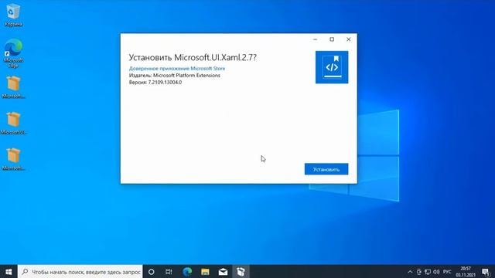This screenshot has width=495, height=278.
Task: Click the Версия: 7.2109.13004.0 line
Action: tap(155, 83)
